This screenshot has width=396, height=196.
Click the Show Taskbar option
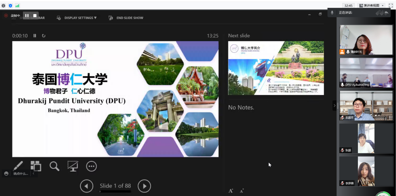[x=28, y=18]
